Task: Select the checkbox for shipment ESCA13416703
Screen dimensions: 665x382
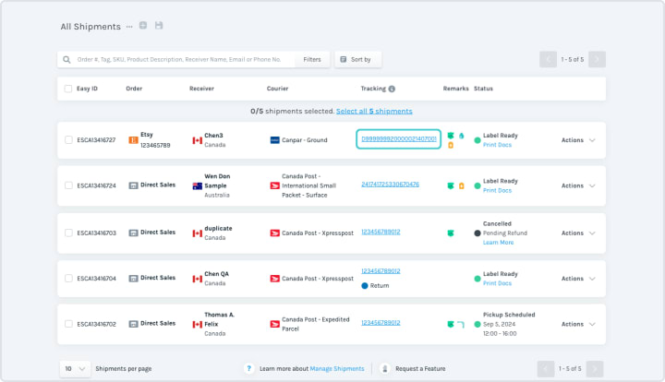Action: coord(68,233)
